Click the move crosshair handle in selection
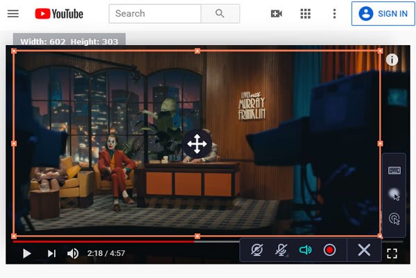 (197, 144)
